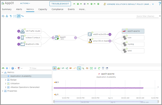Screen dimensions: 162x105
Task: Select the App01 VM node in topology
Action: (64, 38)
